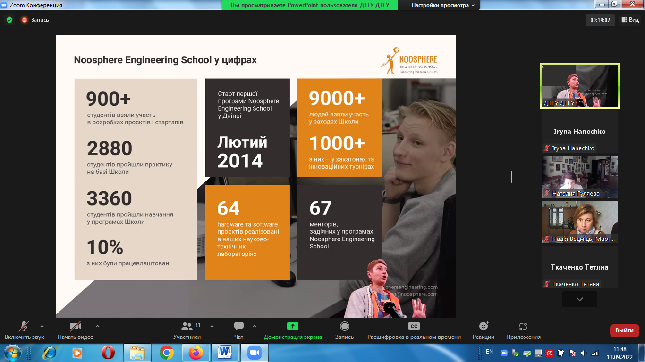
Task: Open the Реакции reactions menu
Action: coord(484,330)
